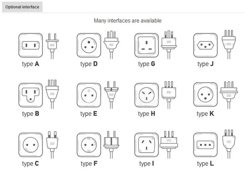Click the type A plug illustration

[52, 45]
